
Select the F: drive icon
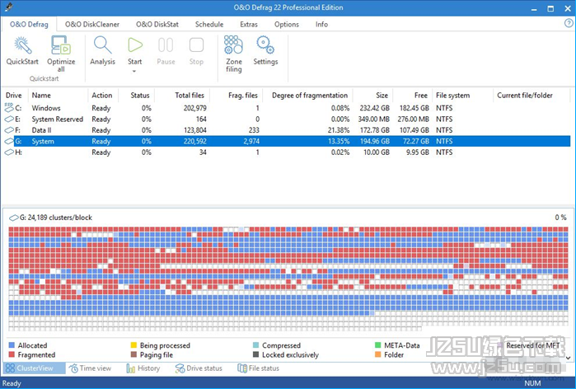9,130
